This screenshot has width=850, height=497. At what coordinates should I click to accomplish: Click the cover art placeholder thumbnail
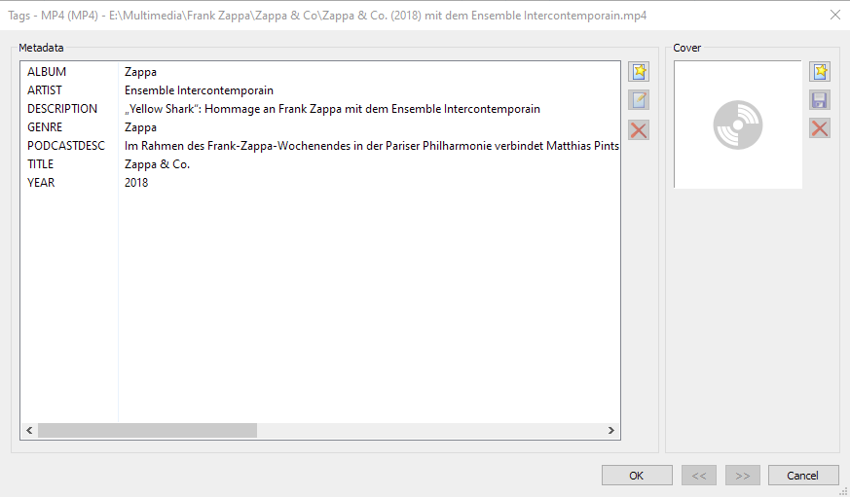click(738, 124)
